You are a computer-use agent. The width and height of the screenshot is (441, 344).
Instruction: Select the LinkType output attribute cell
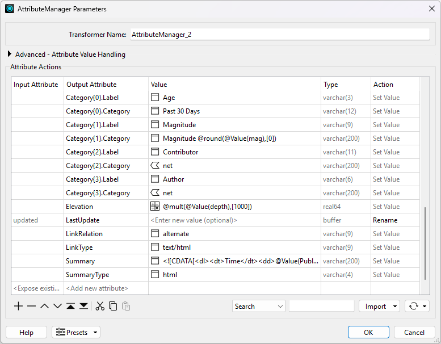[x=106, y=247]
